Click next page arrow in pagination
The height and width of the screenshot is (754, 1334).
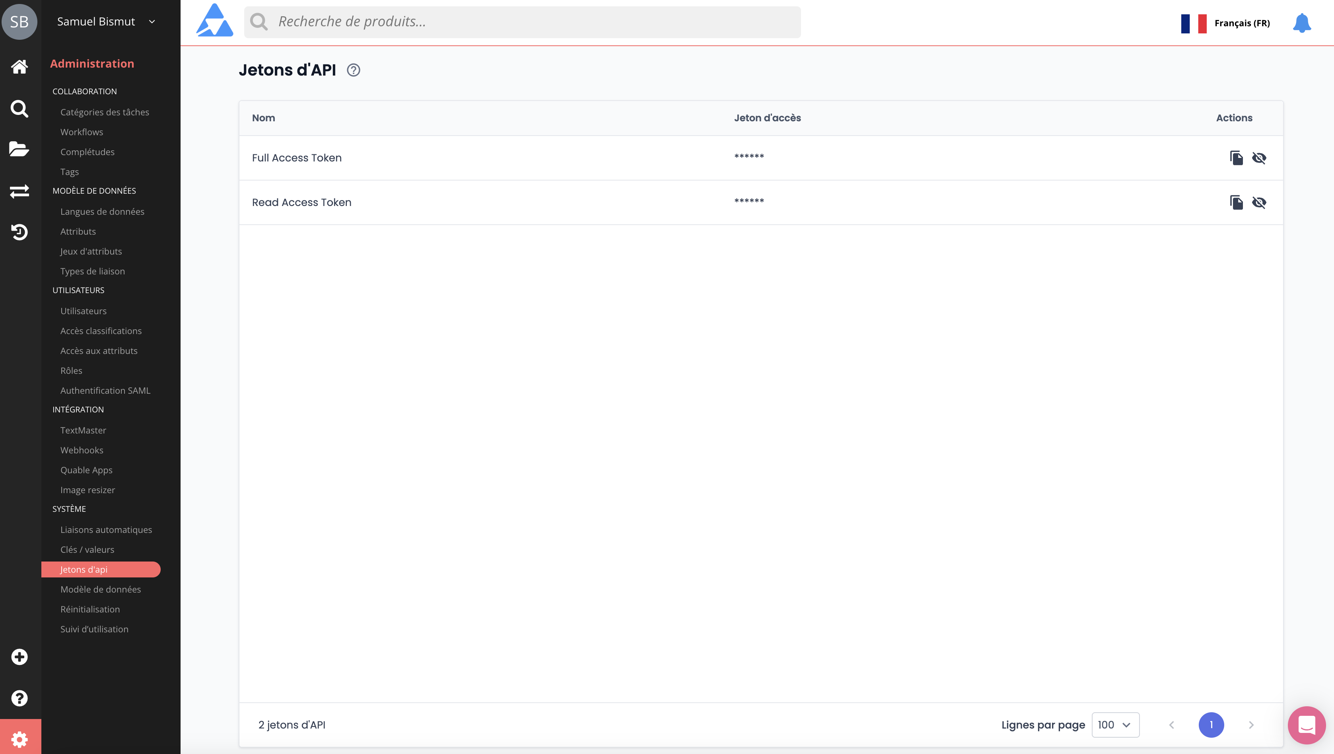pos(1251,725)
